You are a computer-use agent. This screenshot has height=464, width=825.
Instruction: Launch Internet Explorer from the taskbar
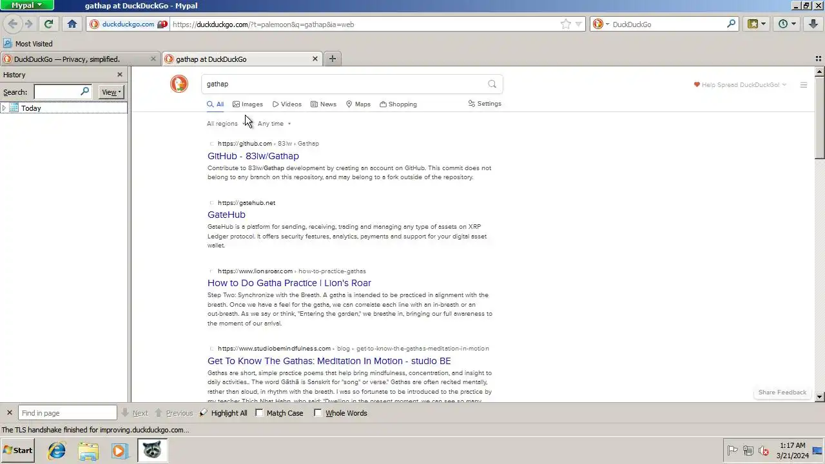tap(57, 450)
